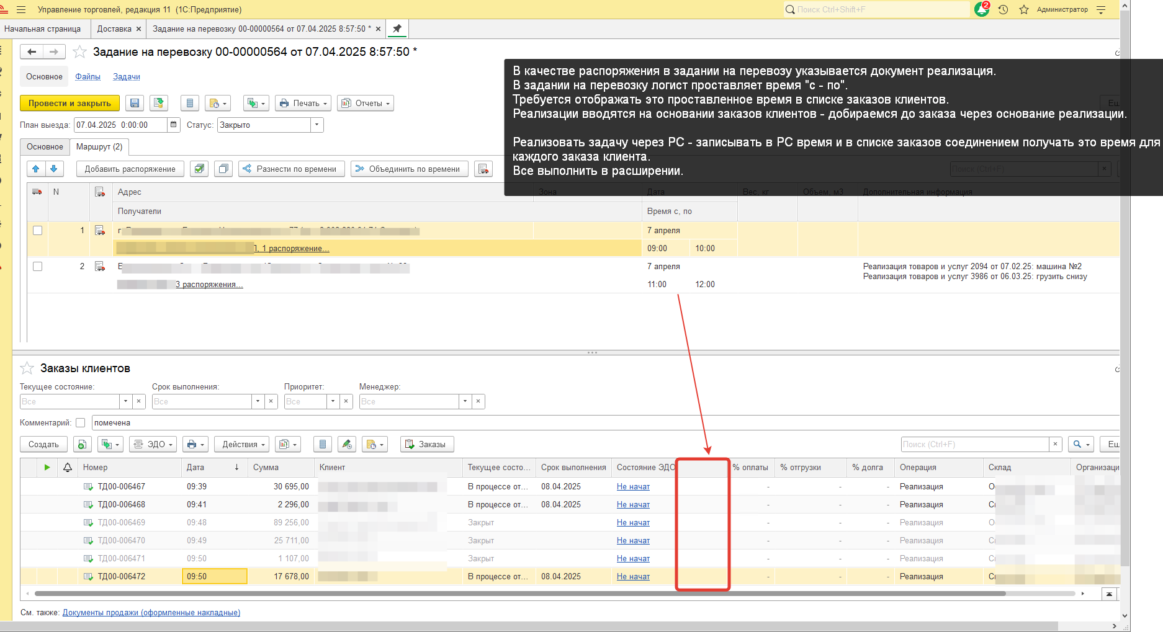Viewport: 1163px width, 632px height.
Task: Tick the checkbox for route row 1
Action: point(38,231)
